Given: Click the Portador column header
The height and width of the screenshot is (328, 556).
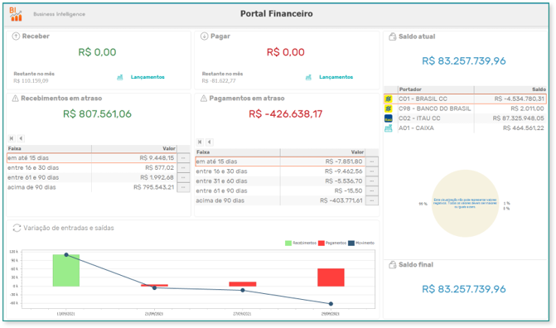Looking at the screenshot, I should coord(436,89).
